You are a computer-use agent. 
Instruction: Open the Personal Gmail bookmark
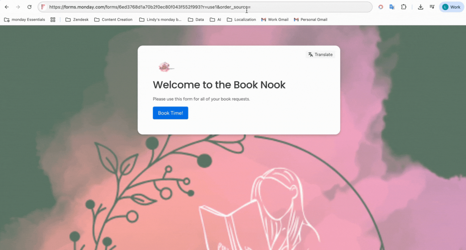(x=310, y=20)
